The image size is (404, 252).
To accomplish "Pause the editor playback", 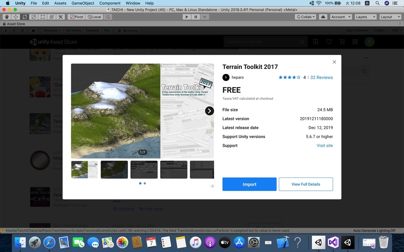I will point(196,17).
